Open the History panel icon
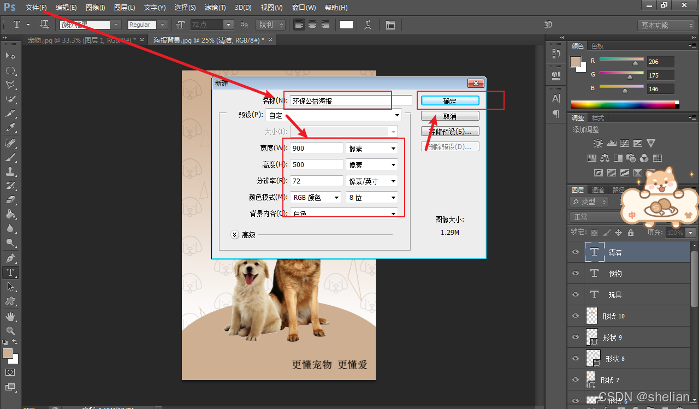The width and height of the screenshot is (699, 409). coord(556,53)
